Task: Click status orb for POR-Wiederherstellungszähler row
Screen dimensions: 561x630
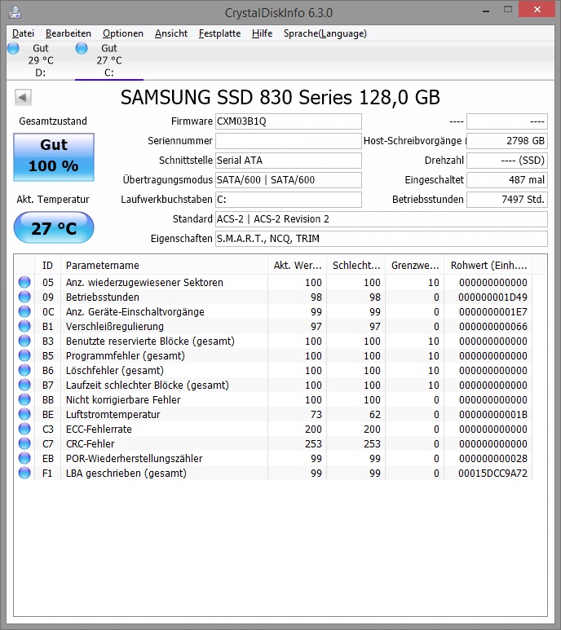Action: [24, 458]
